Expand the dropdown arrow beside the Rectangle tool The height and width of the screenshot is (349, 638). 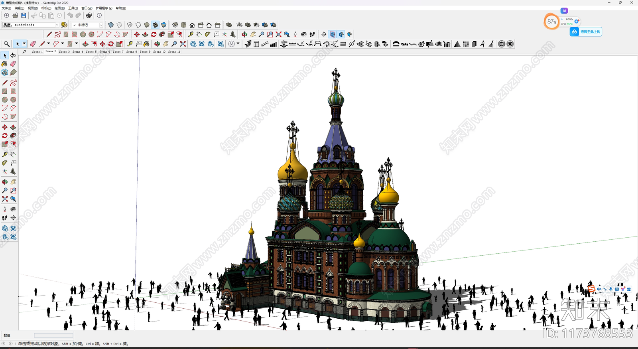point(77,43)
